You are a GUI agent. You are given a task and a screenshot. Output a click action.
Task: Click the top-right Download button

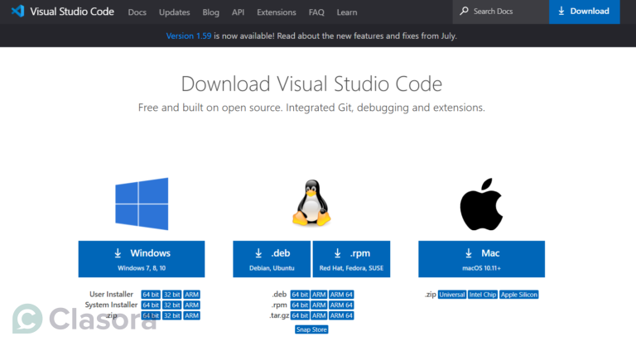tap(585, 12)
